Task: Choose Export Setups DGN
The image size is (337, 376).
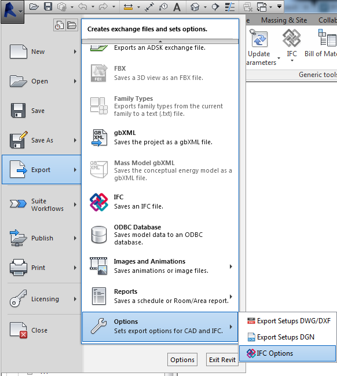Action: [x=288, y=337]
